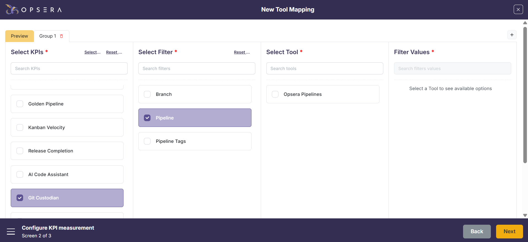Click the vertical scrollbar thumb

click(x=525, y=95)
